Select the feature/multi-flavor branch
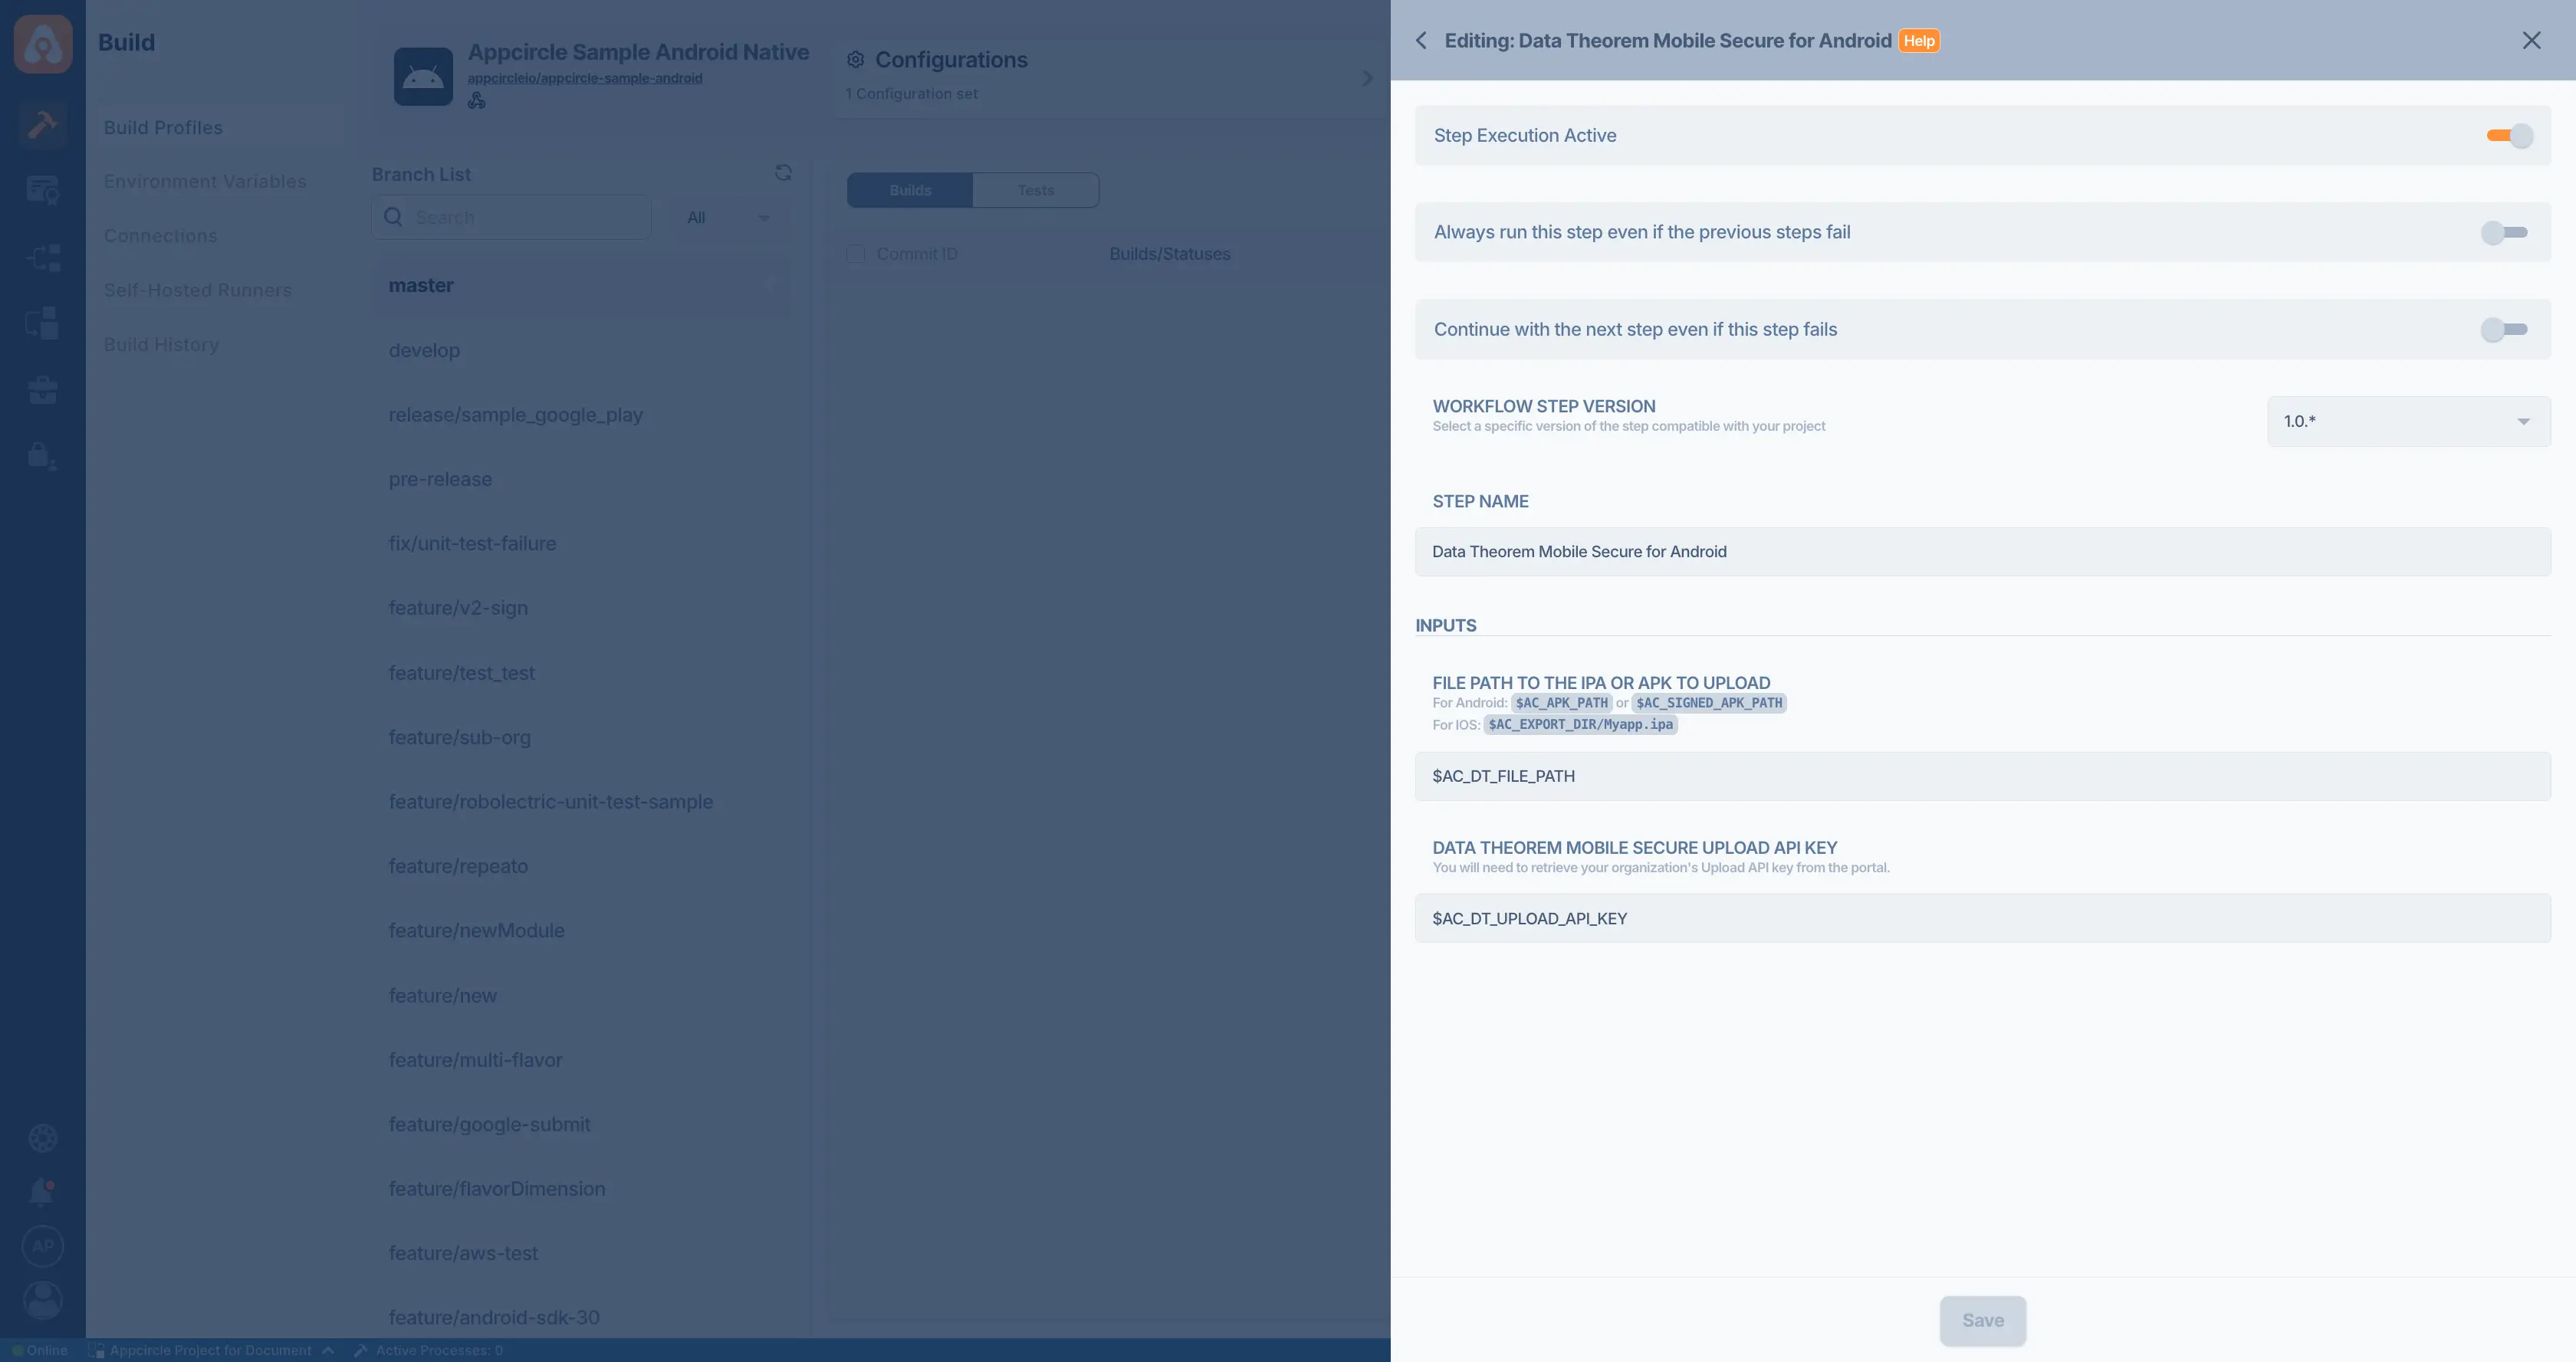Image resolution: width=2576 pixels, height=1362 pixels. coord(475,1059)
